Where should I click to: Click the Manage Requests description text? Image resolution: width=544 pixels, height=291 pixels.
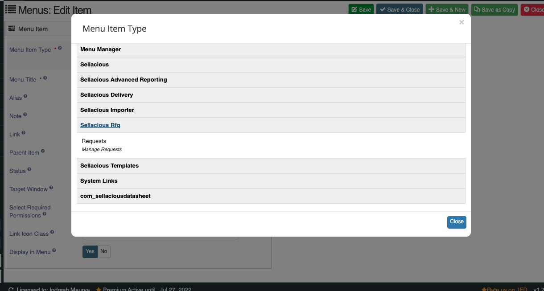click(102, 150)
